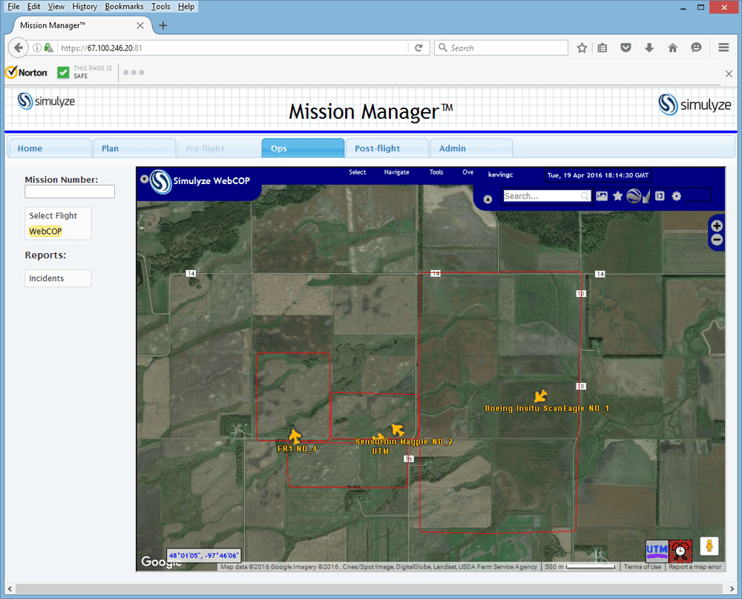Viewport: 742px width, 599px height.
Task: Click the image capture icon beside the search box
Action: tap(603, 195)
